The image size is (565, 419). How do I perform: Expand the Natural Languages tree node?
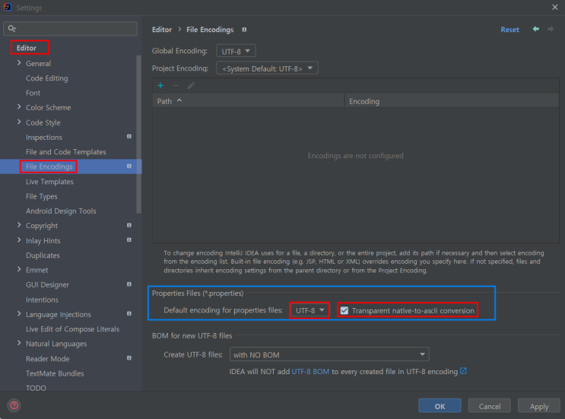(19, 344)
